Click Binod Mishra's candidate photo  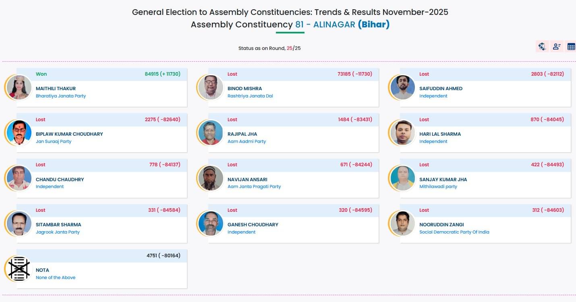pos(211,87)
